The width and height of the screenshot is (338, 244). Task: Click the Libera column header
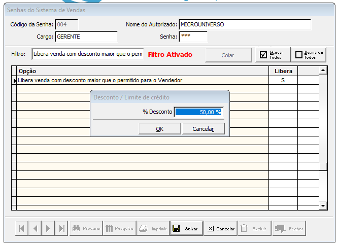click(x=283, y=71)
